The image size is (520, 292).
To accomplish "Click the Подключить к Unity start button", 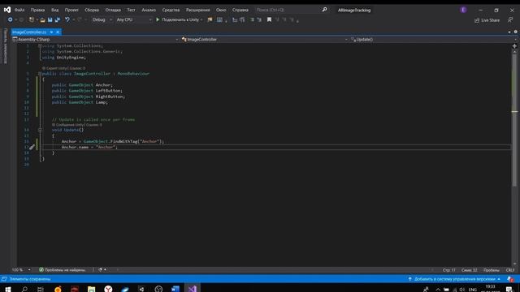I will (x=178, y=19).
